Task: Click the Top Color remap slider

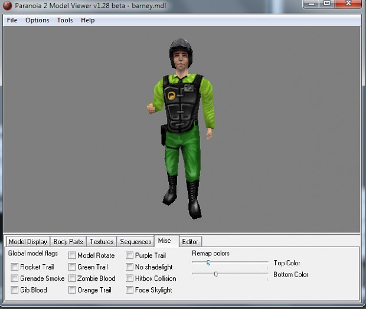Action: pyautogui.click(x=208, y=263)
